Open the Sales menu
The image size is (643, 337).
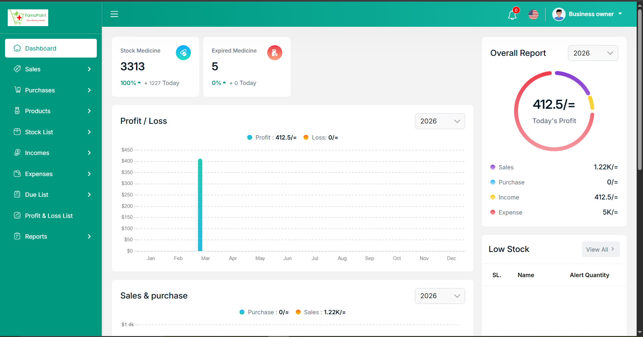pyautogui.click(x=51, y=69)
